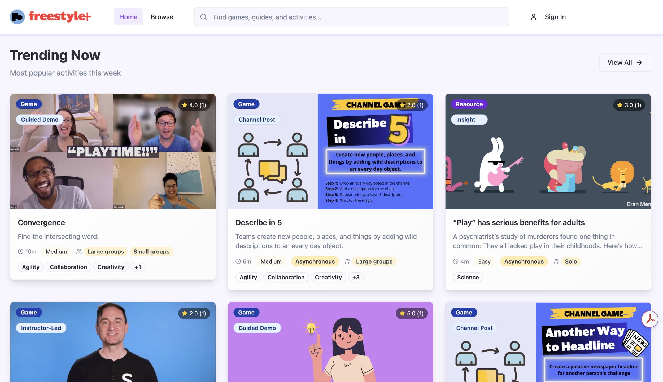Click the 4.0 star rating on Convergence

pos(194,105)
